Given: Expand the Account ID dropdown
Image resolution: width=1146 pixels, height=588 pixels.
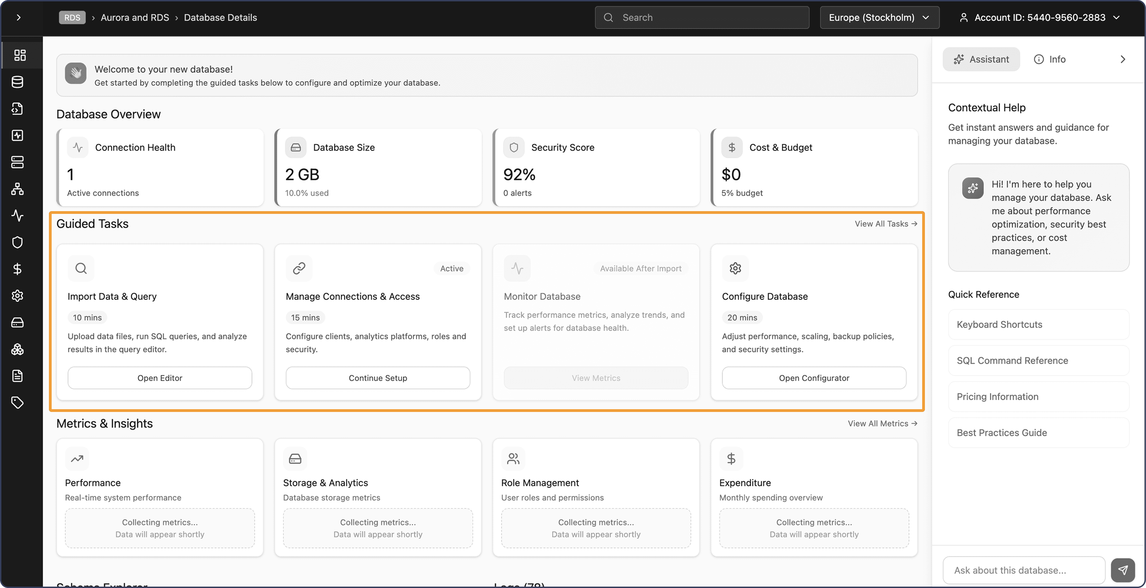Looking at the screenshot, I should click(1040, 18).
